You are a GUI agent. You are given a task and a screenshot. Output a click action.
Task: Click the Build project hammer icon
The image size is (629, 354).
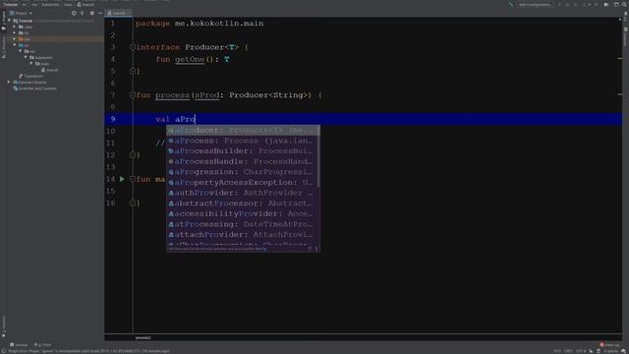[x=511, y=4]
